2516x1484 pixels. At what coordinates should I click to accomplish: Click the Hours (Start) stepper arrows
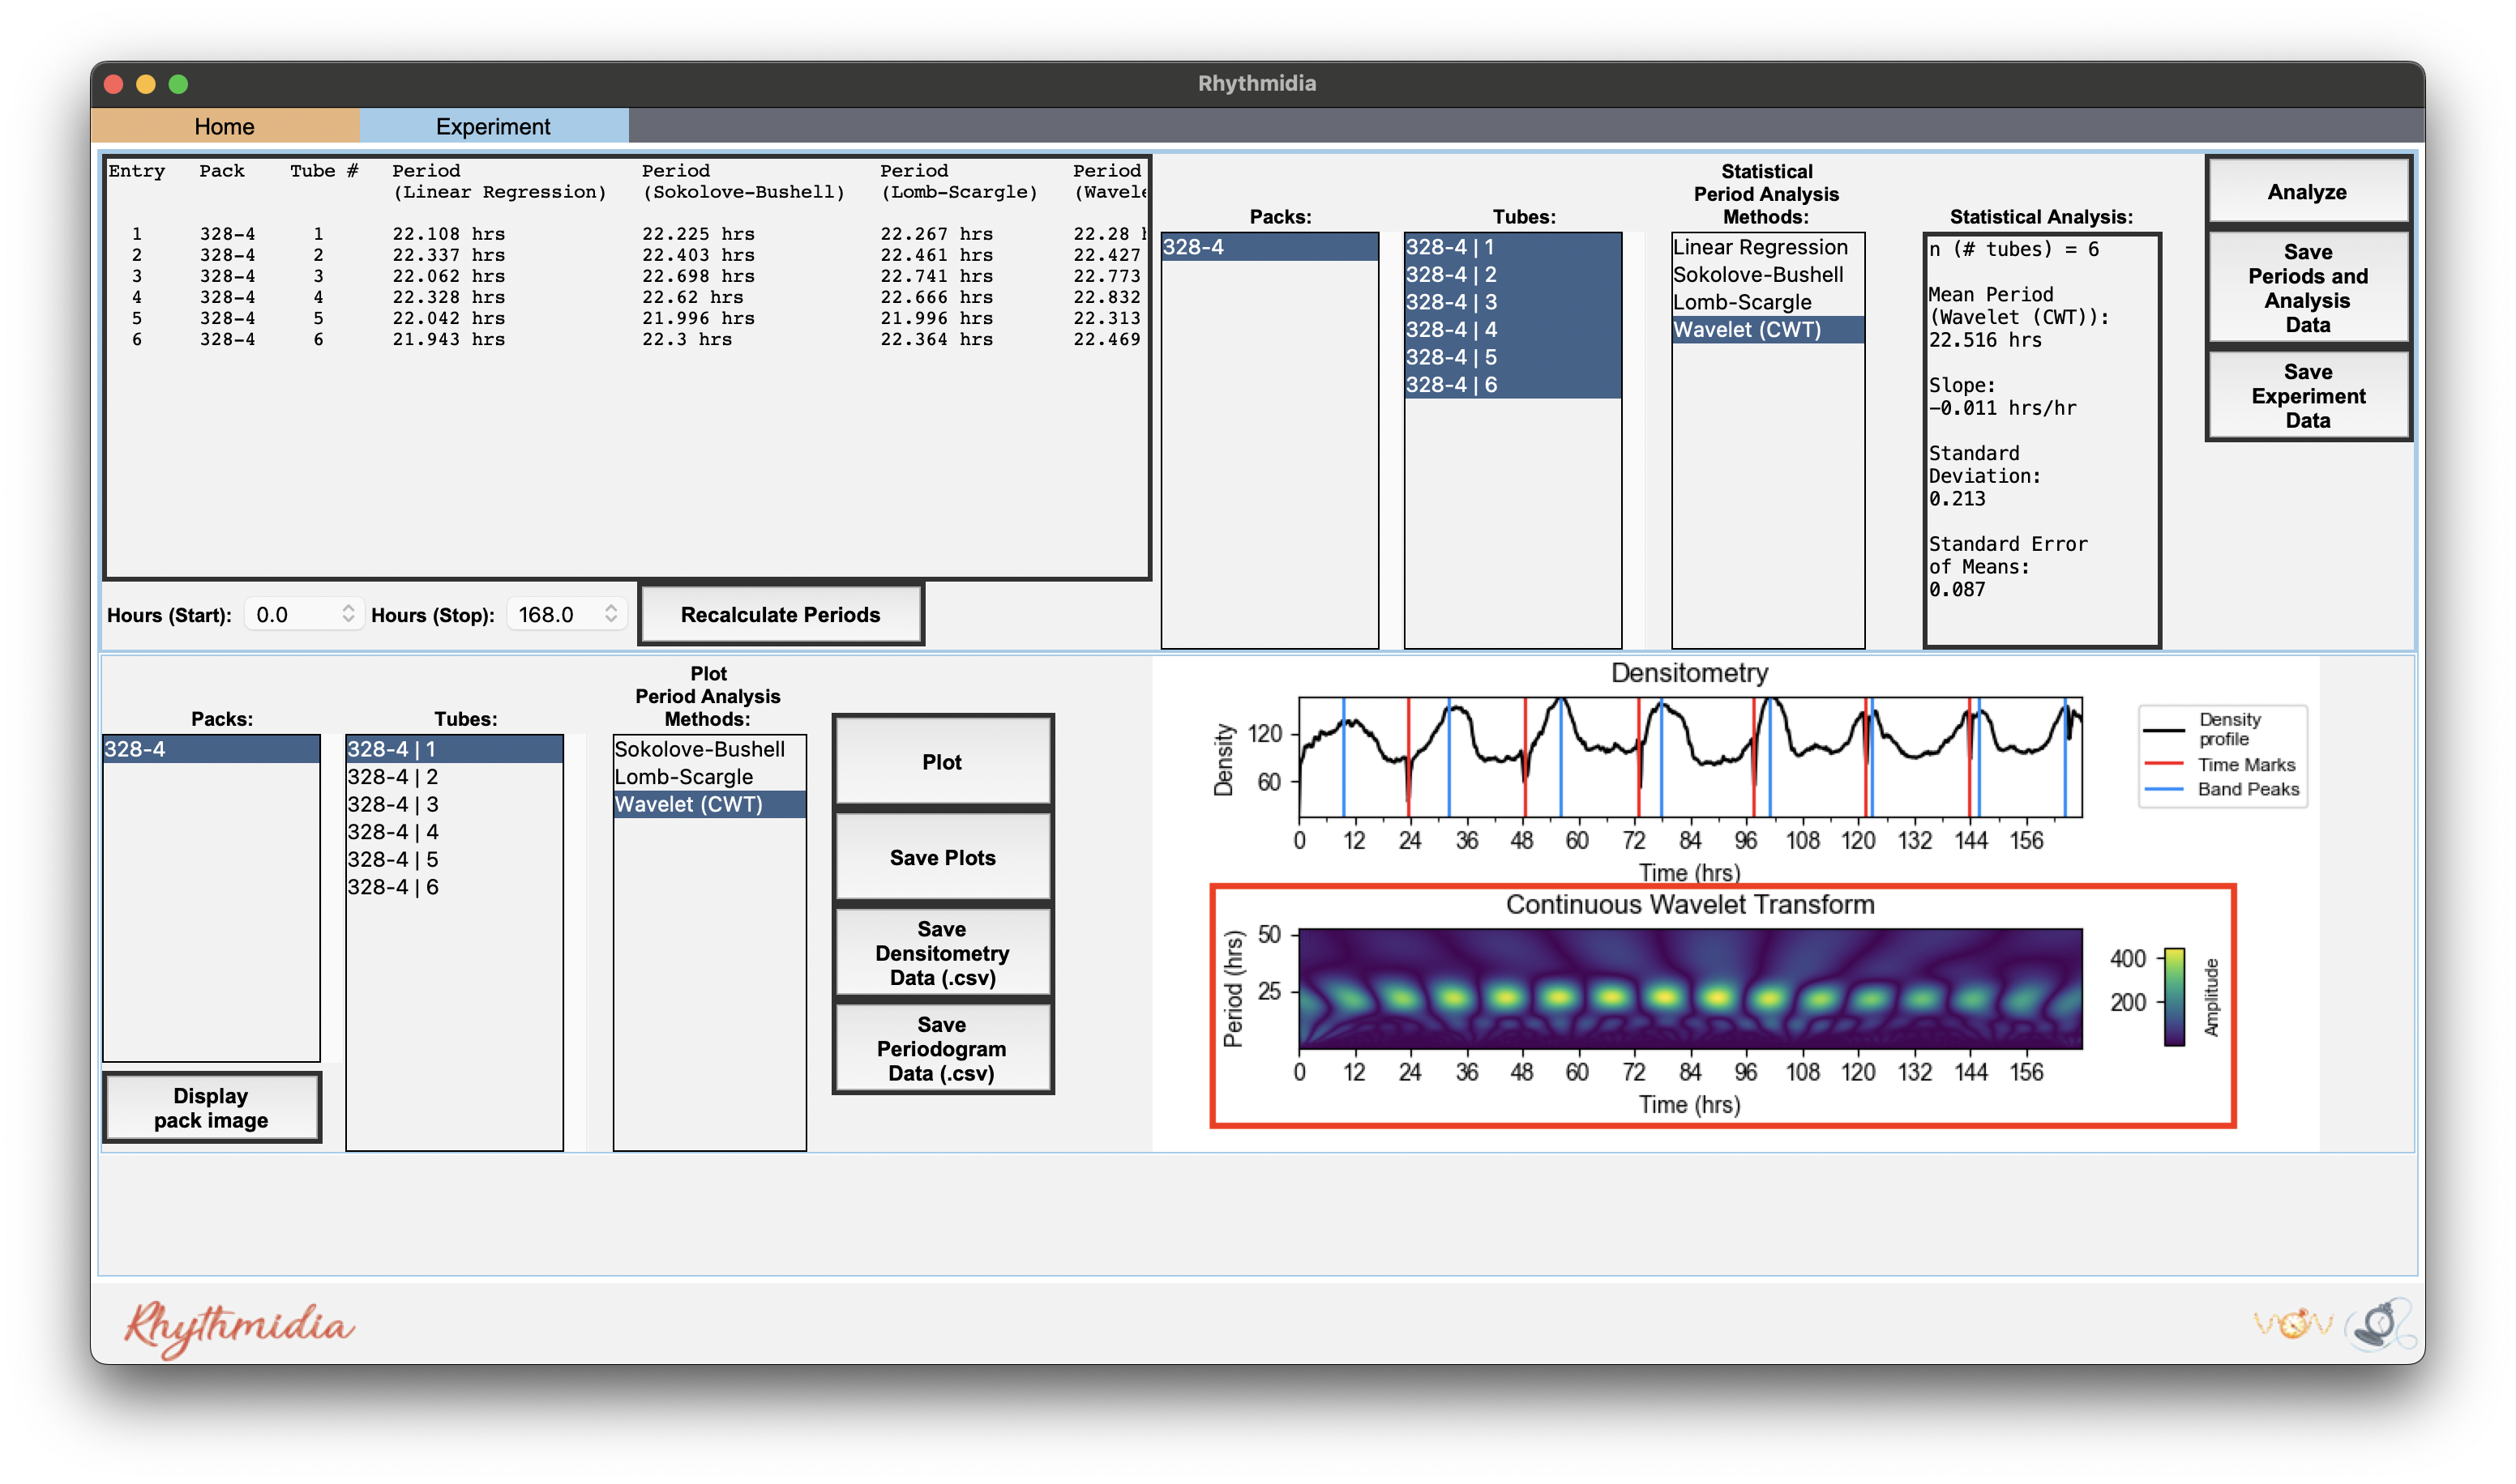pyautogui.click(x=348, y=614)
